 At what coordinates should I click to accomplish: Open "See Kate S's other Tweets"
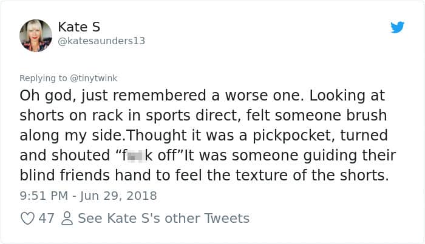[163, 218]
